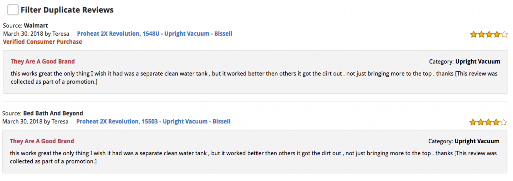Click second review title They Are A Good Brand
Image resolution: width=513 pixels, height=181 pixels.
coord(42,141)
